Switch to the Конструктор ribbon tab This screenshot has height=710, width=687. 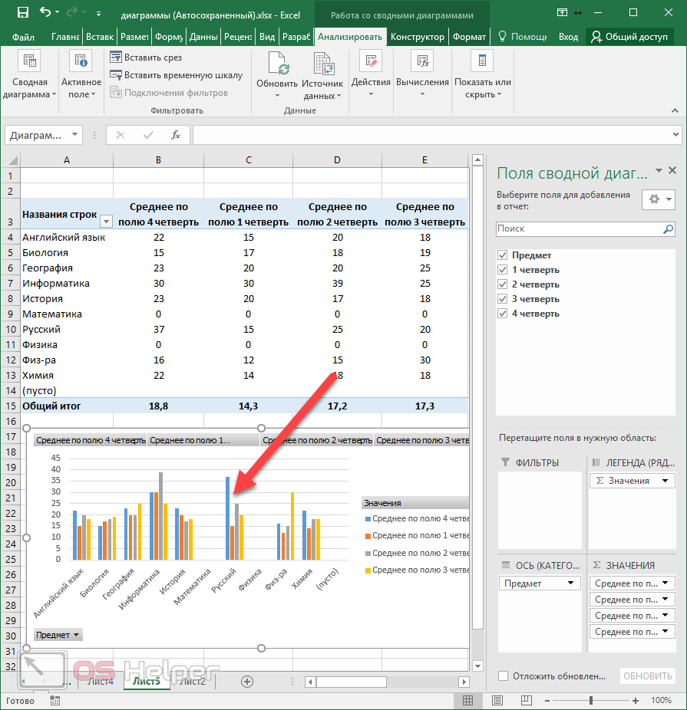click(x=417, y=37)
